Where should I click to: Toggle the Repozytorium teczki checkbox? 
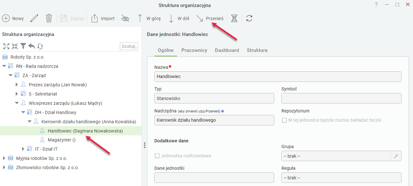coord(284,120)
